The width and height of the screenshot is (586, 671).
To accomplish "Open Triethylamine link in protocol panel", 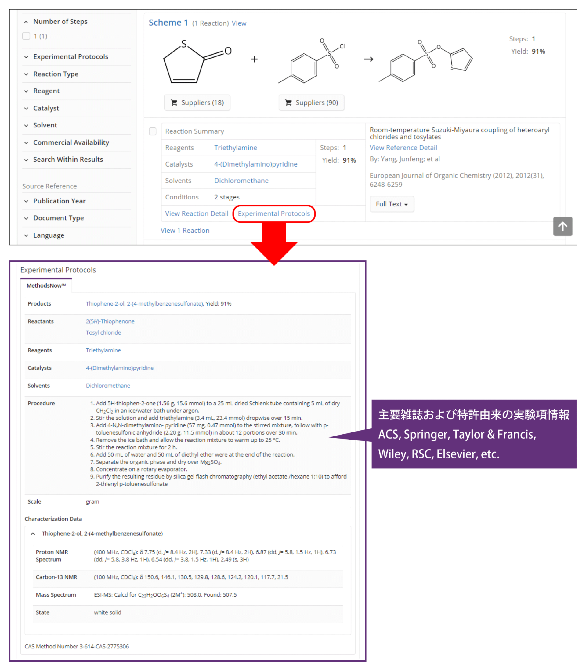I will (103, 350).
